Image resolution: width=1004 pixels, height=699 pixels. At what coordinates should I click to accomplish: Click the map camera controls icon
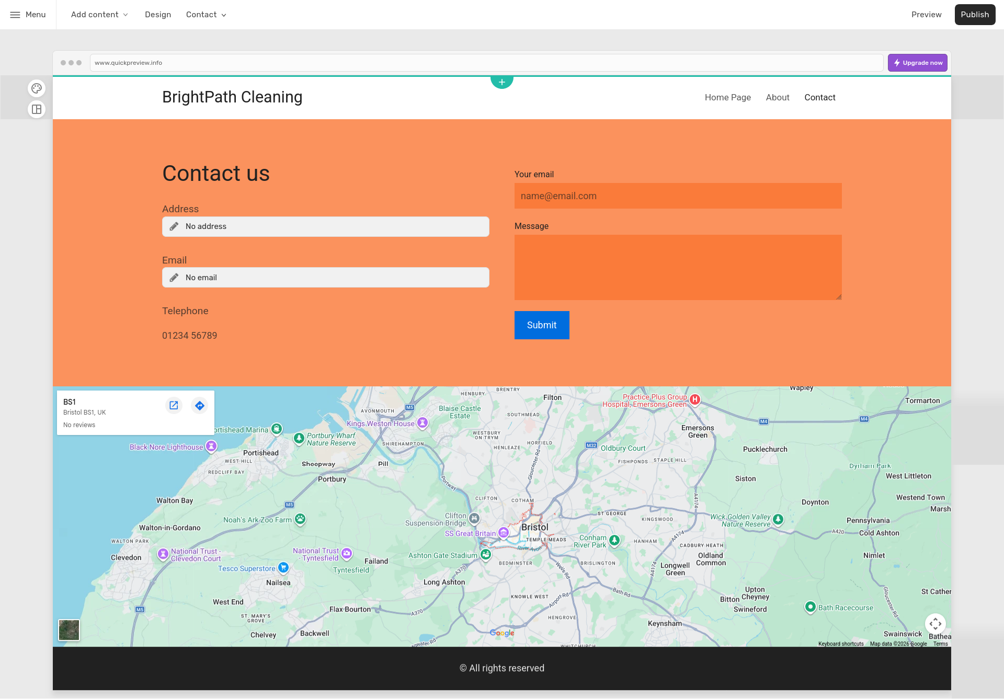pyautogui.click(x=935, y=624)
